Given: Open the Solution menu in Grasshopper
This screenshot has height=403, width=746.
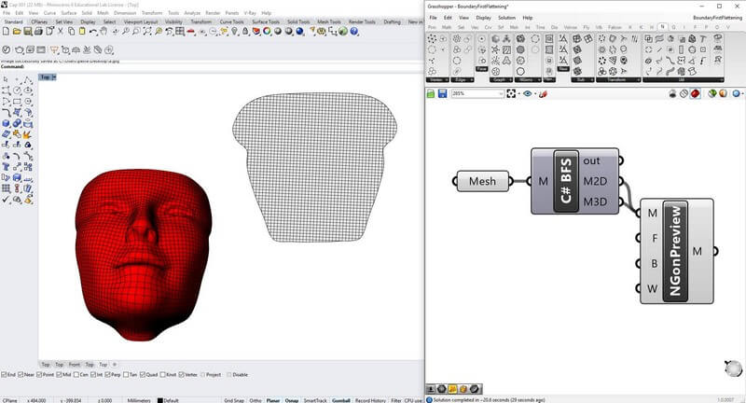Looking at the screenshot, I should point(505,17).
